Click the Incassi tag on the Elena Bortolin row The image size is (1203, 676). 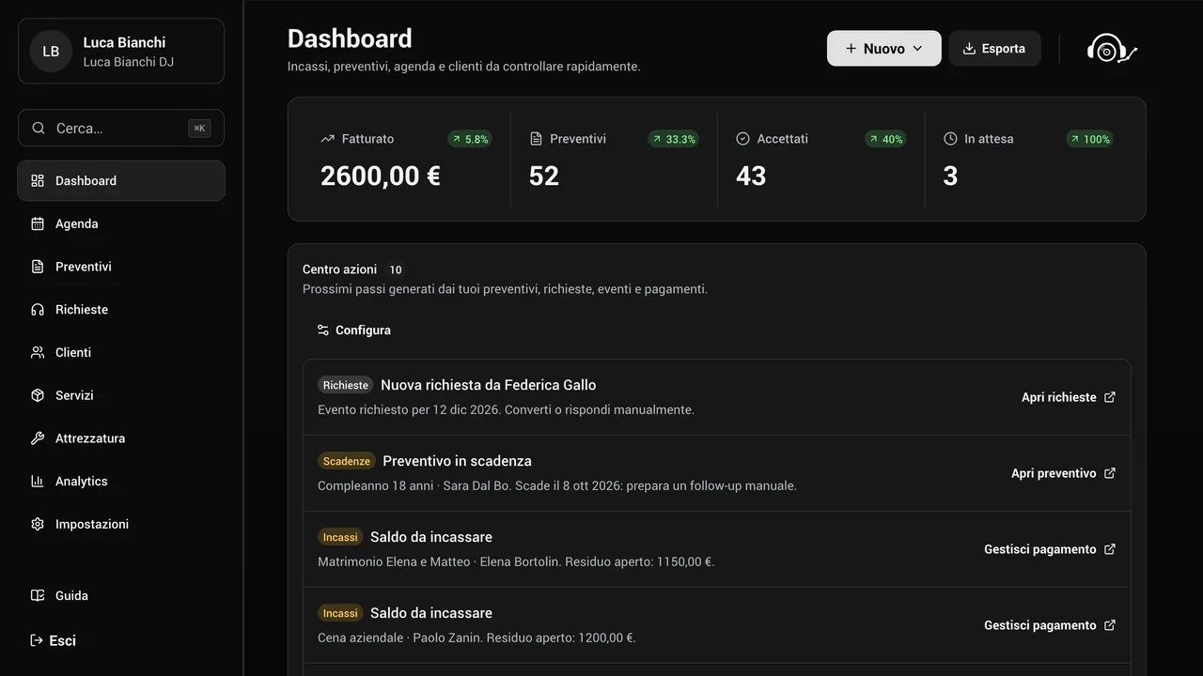tap(340, 537)
